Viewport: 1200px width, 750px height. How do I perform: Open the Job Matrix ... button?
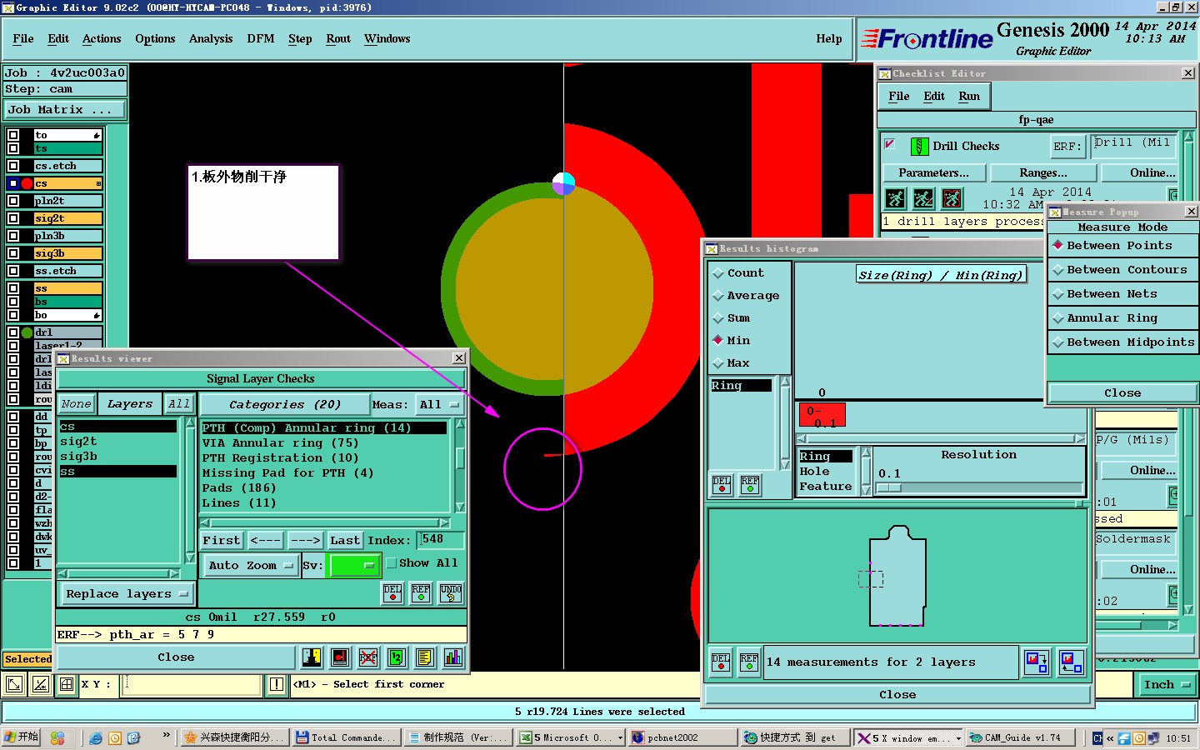[66, 109]
